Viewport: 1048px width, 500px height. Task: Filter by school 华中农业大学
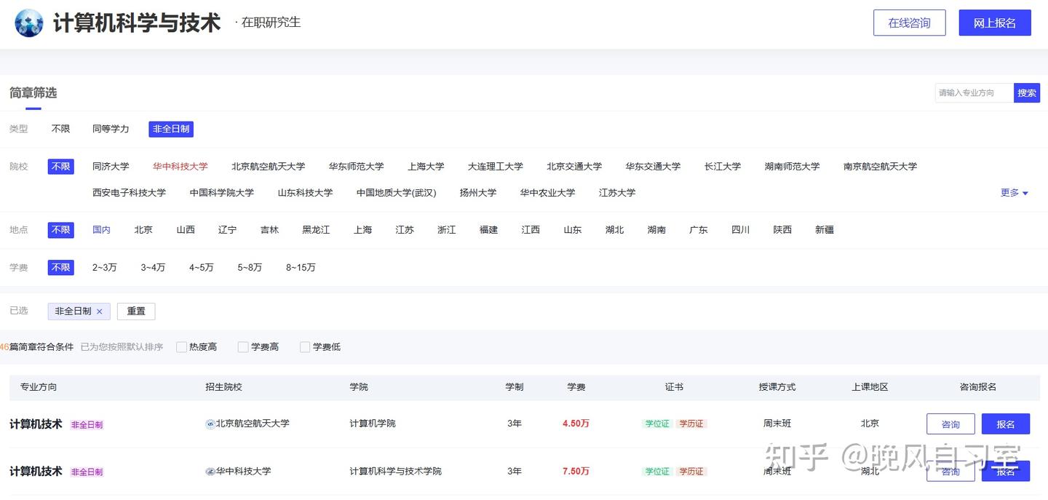pyautogui.click(x=547, y=193)
